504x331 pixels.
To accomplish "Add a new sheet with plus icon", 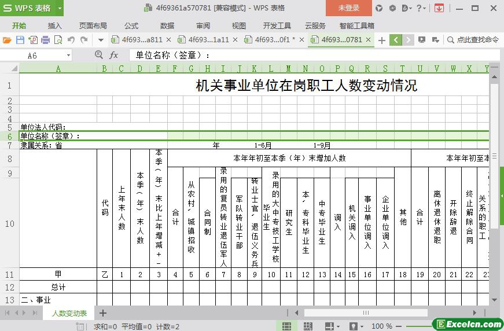I will click(x=103, y=313).
